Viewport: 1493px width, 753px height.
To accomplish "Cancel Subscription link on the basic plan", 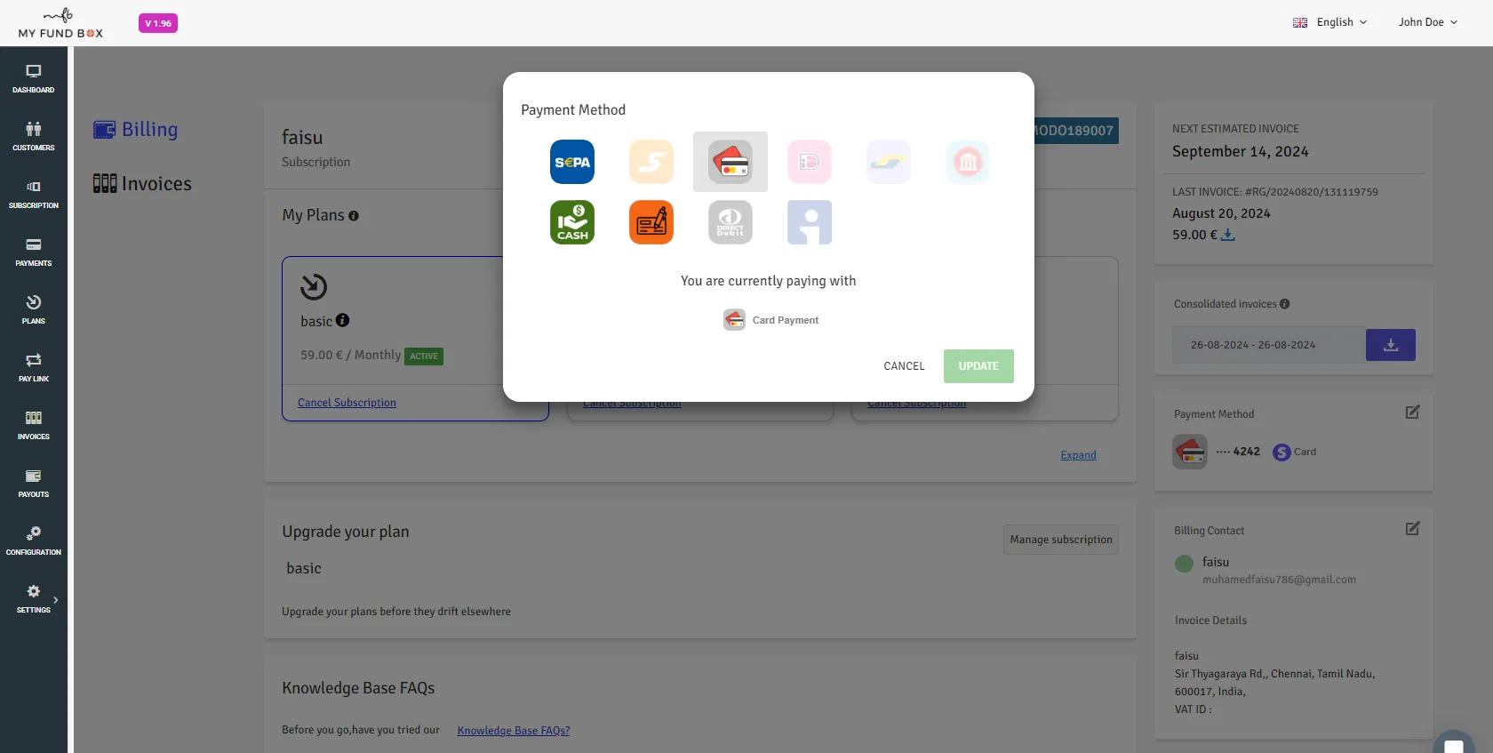I will coord(347,403).
